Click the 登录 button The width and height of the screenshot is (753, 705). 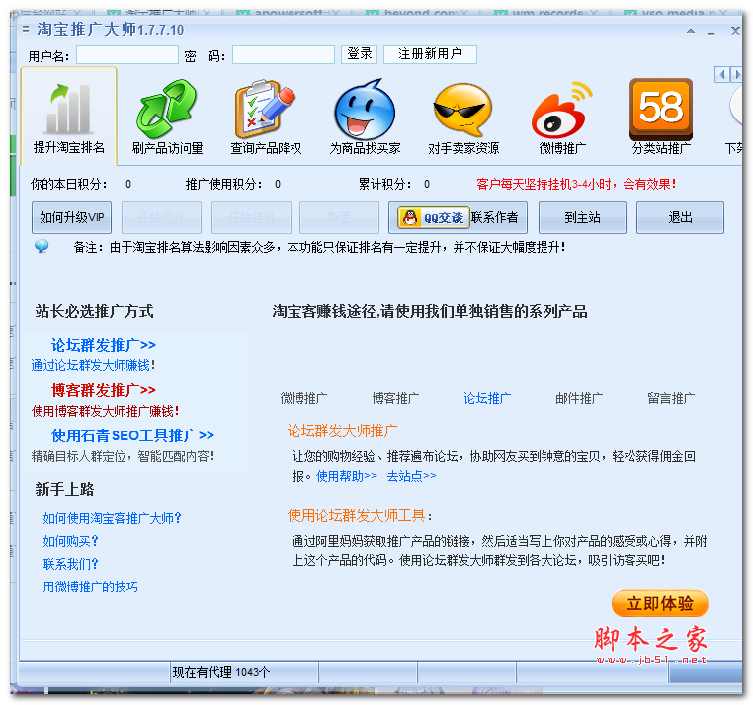point(360,54)
